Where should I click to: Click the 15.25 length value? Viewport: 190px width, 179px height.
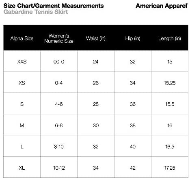tap(170, 83)
